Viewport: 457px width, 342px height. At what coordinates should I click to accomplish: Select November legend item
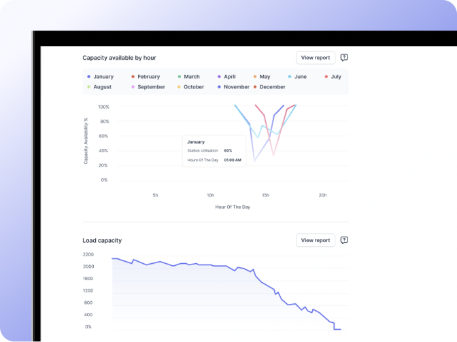coord(233,87)
